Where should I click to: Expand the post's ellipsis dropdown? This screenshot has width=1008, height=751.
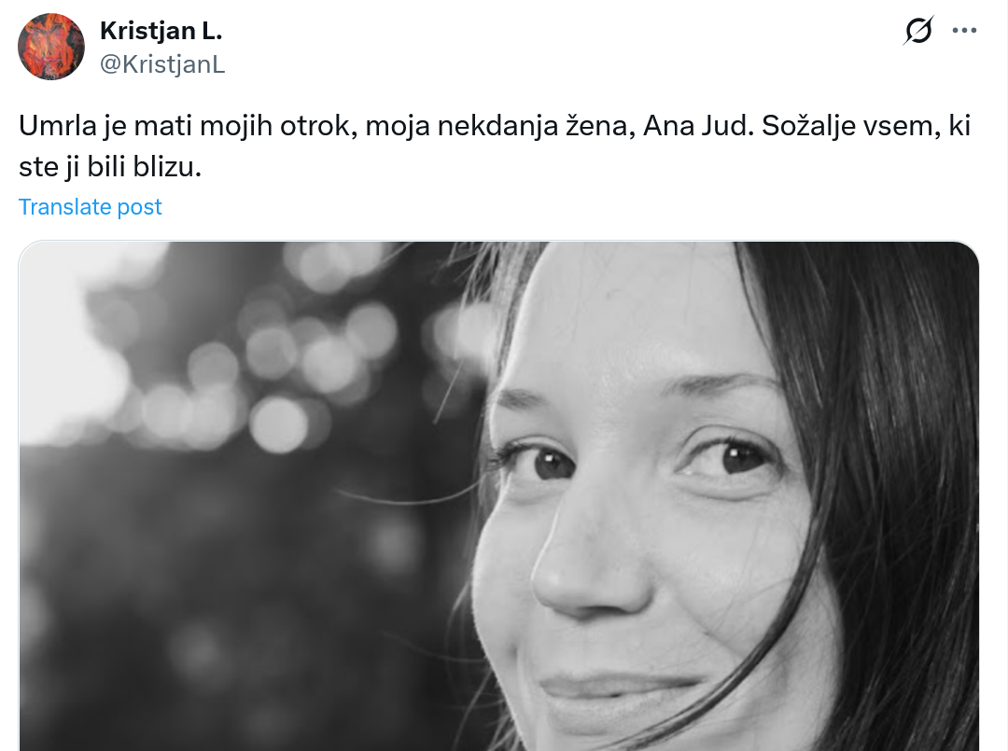(x=964, y=30)
